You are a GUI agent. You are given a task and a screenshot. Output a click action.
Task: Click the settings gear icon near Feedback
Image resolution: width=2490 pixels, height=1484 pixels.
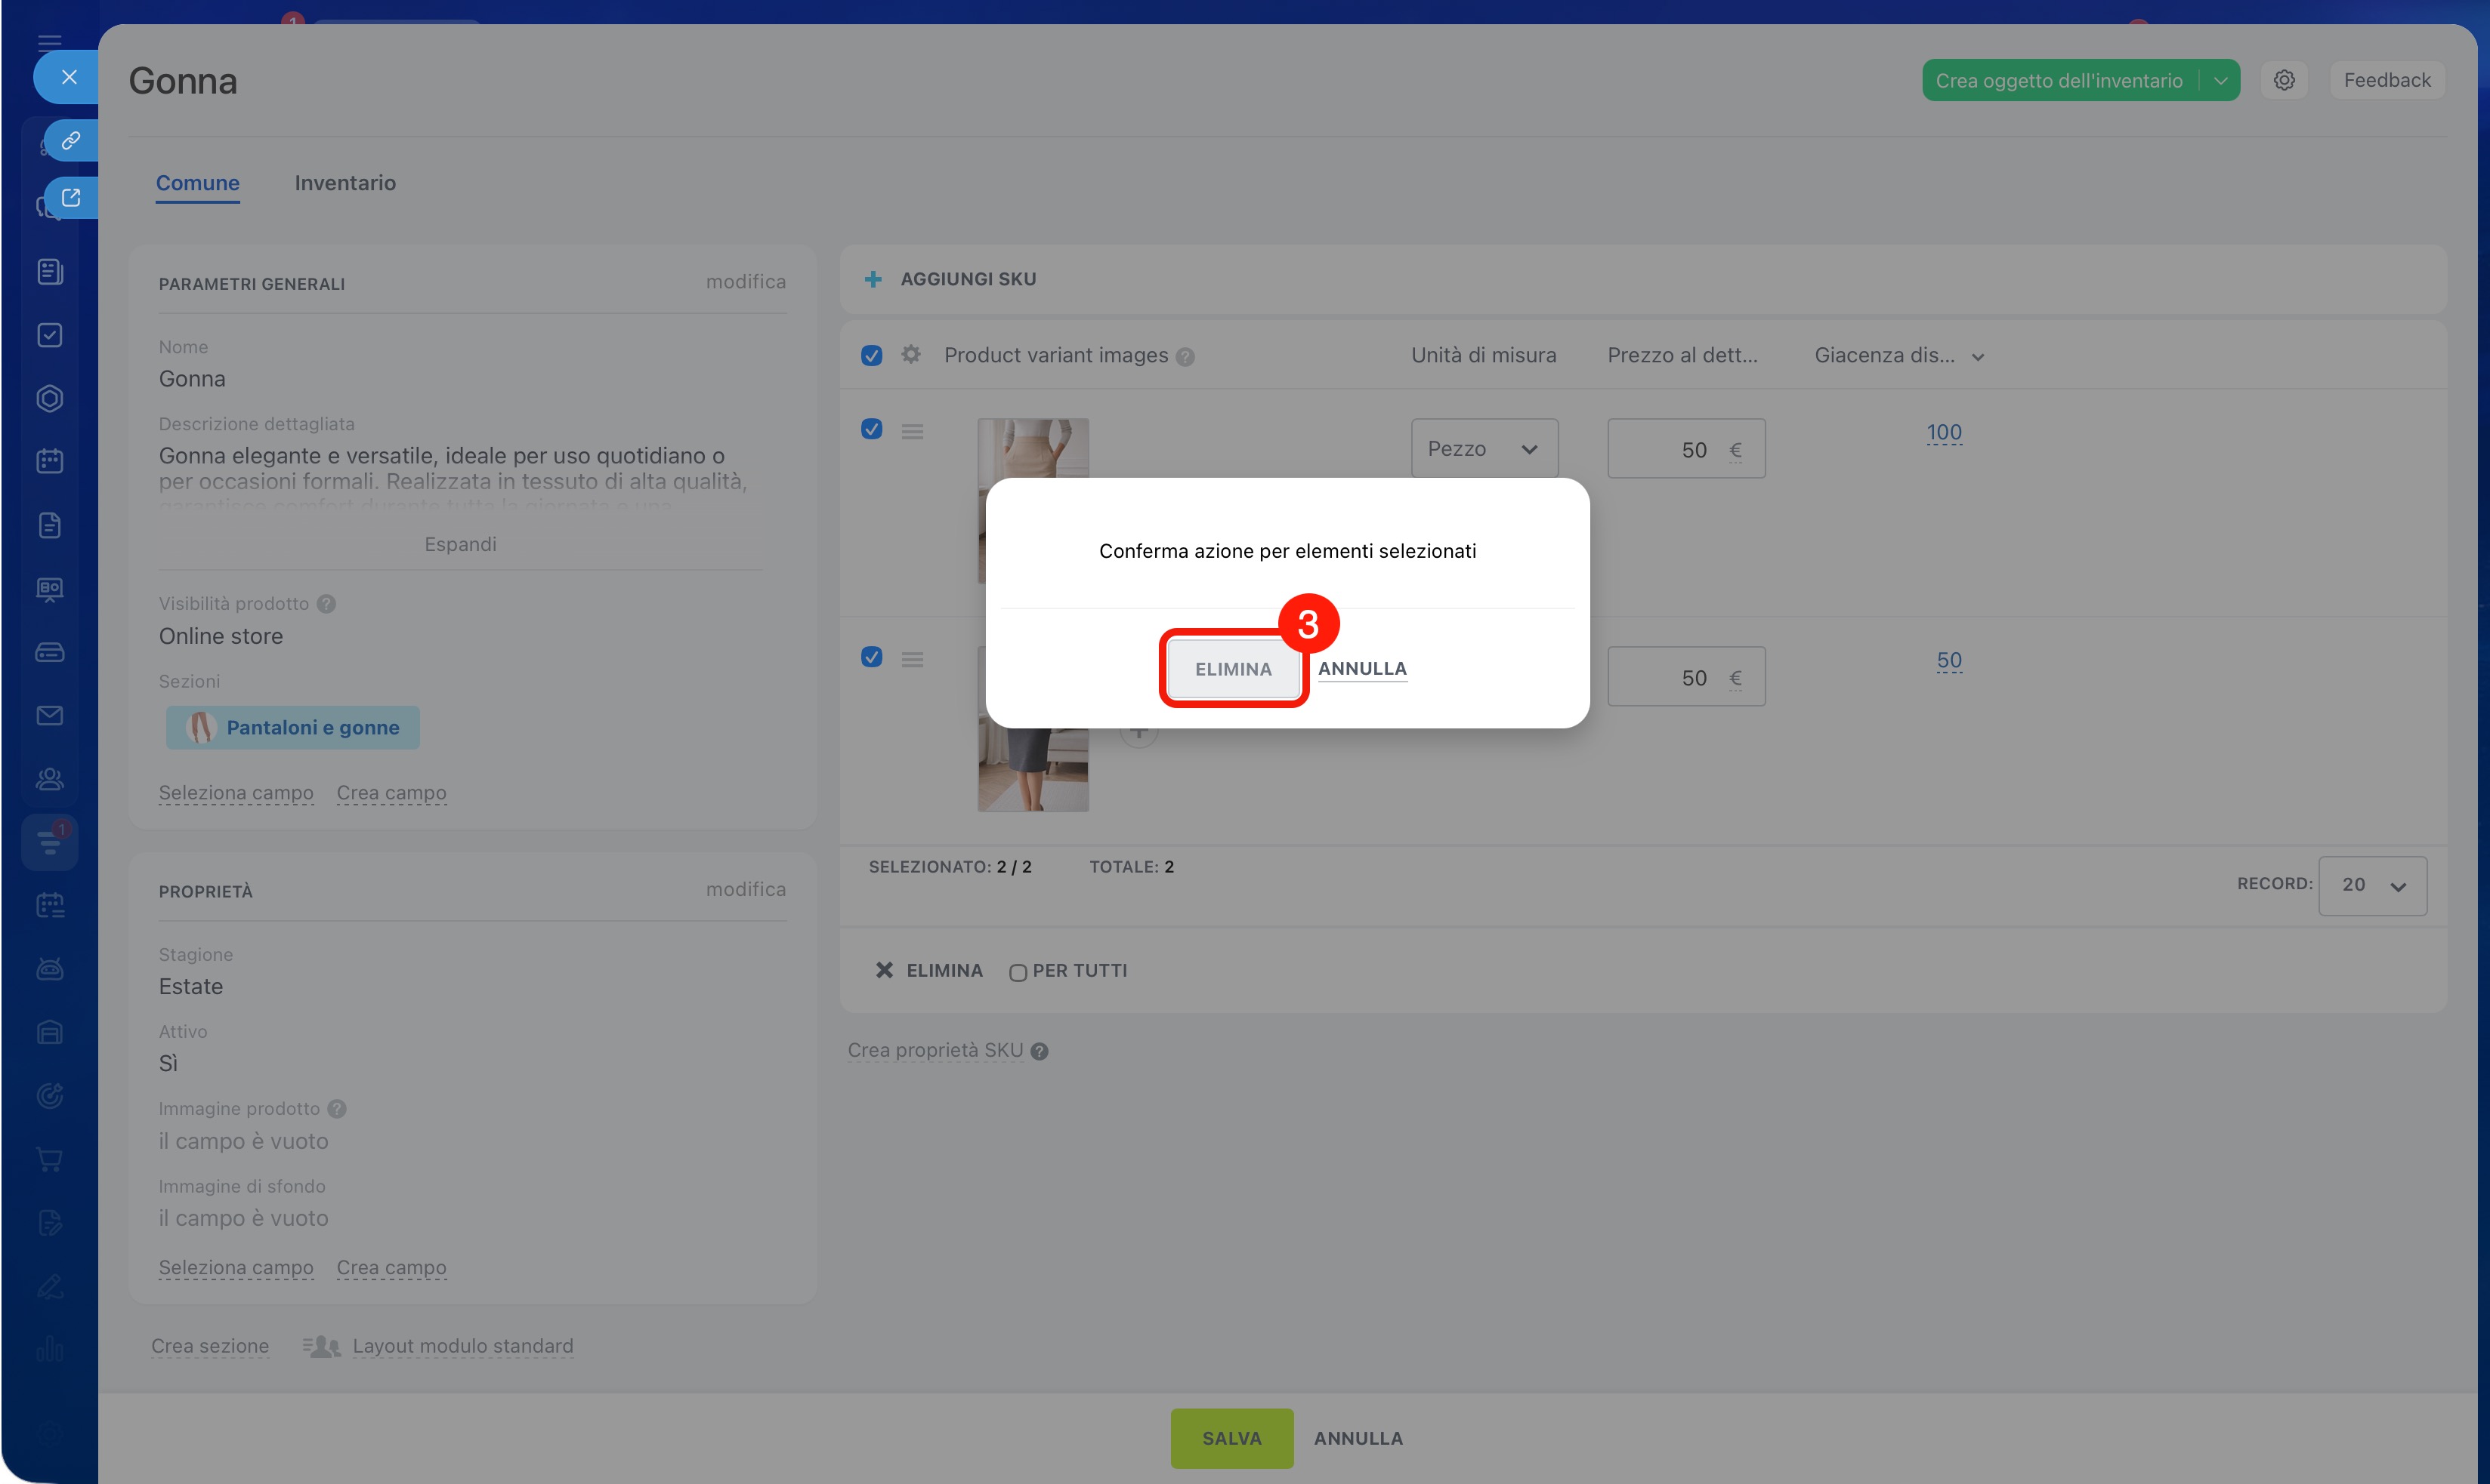click(x=2283, y=80)
